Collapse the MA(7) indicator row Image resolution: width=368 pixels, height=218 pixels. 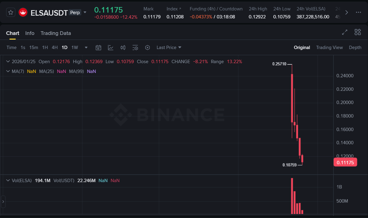click(8, 71)
